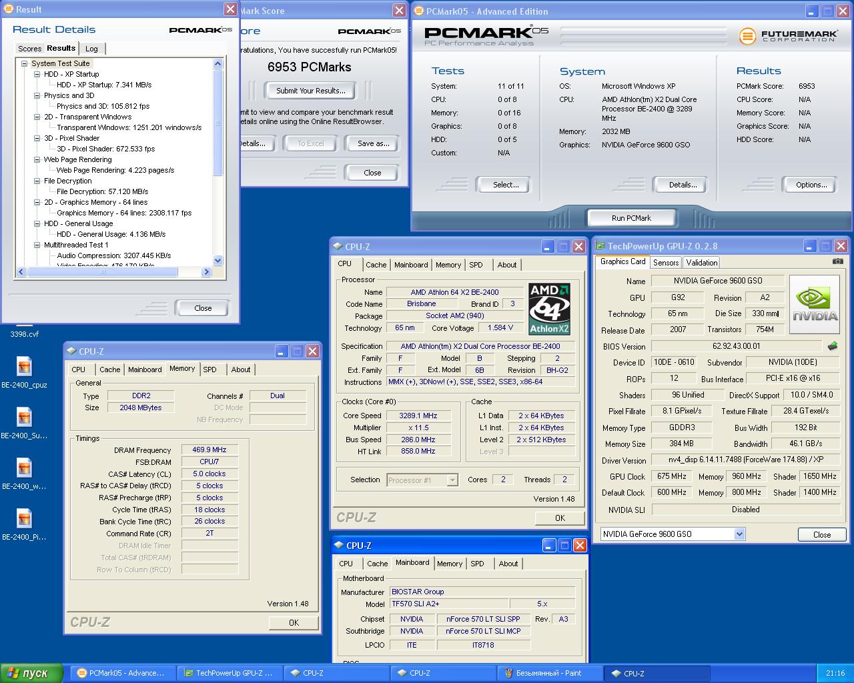Click Save as... button
This screenshot has height=683, width=854.
coord(374,143)
